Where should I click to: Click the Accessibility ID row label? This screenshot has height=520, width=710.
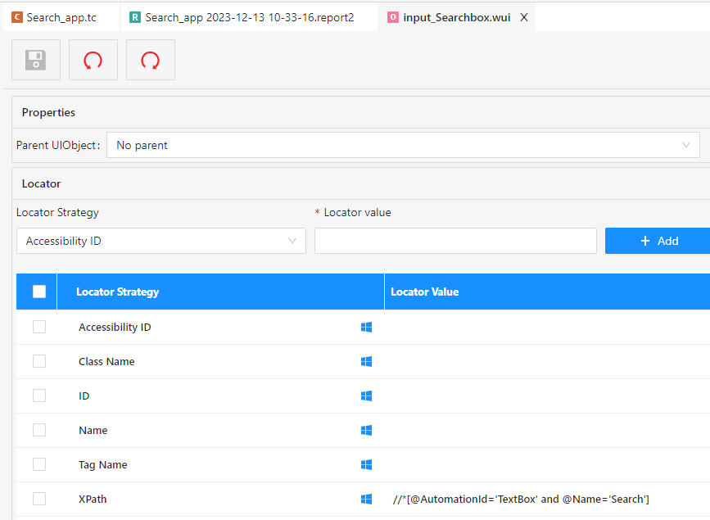[x=115, y=327]
